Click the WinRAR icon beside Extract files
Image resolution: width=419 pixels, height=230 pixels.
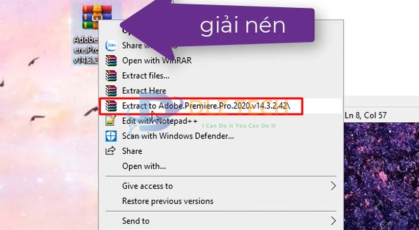coord(111,76)
